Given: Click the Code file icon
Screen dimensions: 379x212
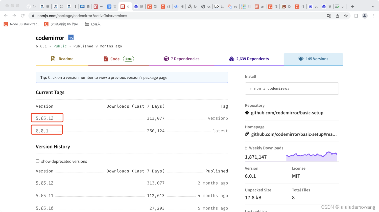Looking at the screenshot, I should 106,59.
